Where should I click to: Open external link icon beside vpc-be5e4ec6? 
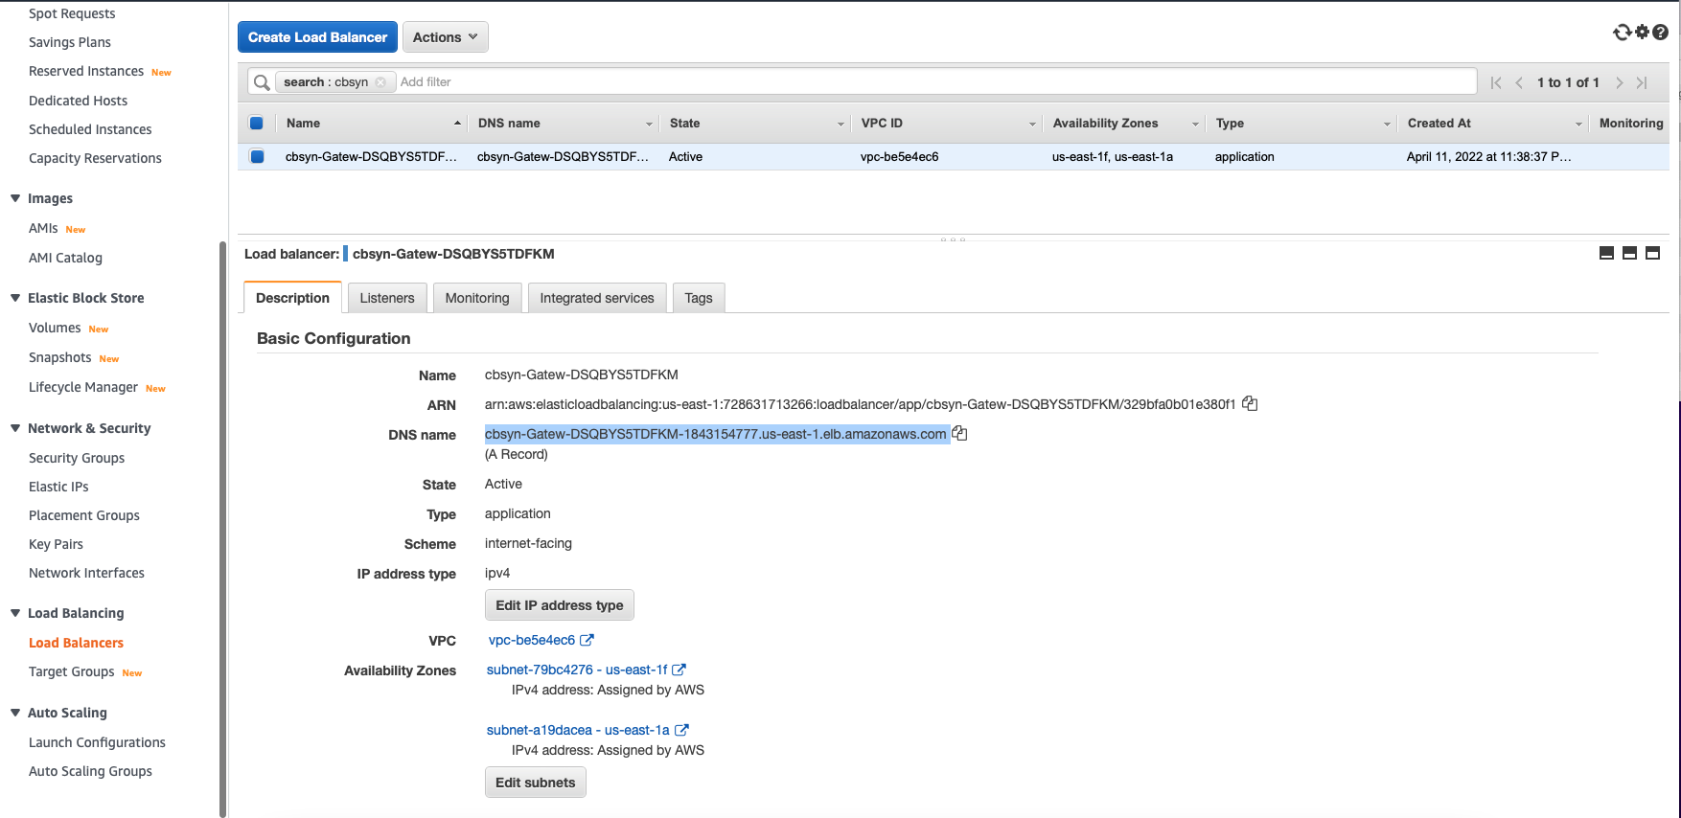click(587, 640)
